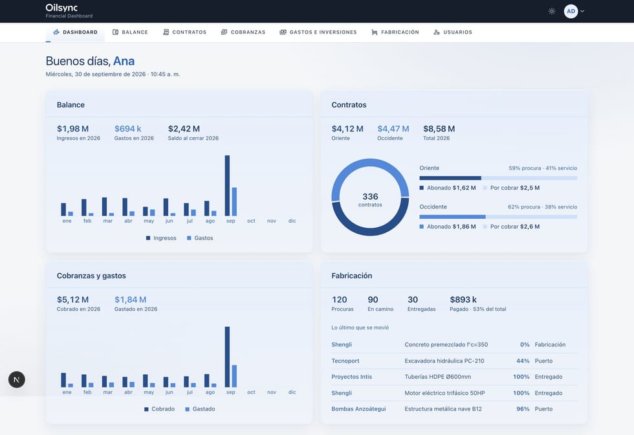Click the Concreto premezclado f'c=350 row

coord(454,345)
